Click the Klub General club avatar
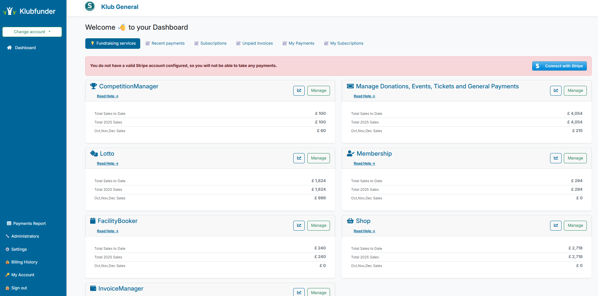 [x=90, y=6]
